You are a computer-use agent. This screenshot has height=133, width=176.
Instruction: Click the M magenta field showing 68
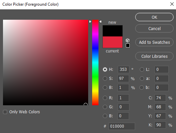[x=160, y=107]
